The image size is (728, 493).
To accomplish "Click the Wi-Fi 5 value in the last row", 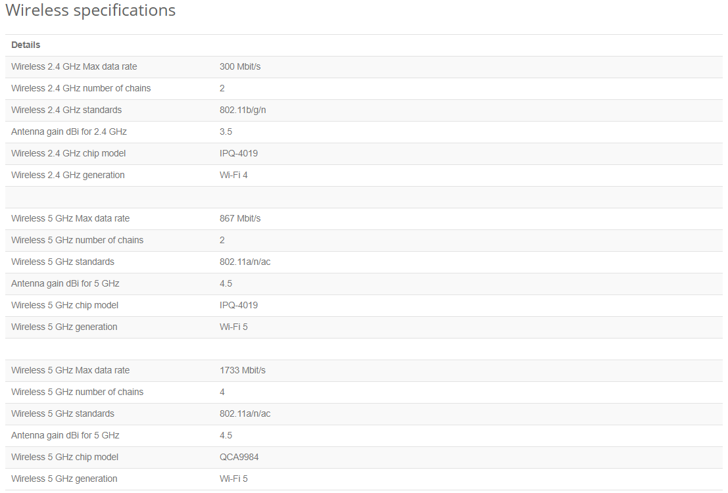I will coord(233,479).
